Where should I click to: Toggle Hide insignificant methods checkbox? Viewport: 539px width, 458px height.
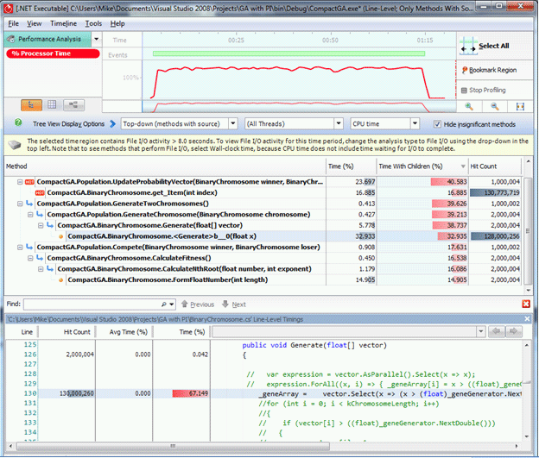[438, 124]
